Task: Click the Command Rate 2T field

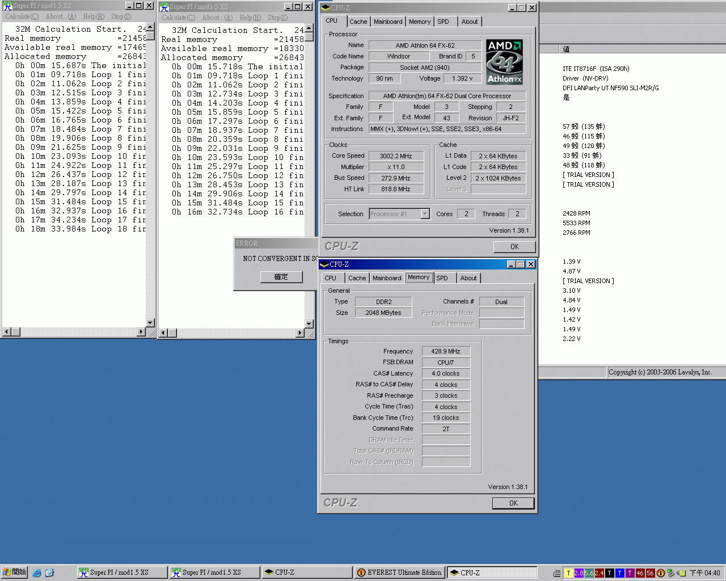Action: [446, 429]
